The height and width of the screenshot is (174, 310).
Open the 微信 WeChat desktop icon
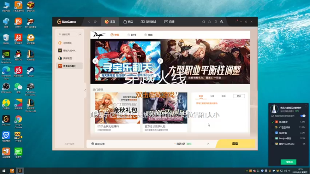[x=18, y=88]
